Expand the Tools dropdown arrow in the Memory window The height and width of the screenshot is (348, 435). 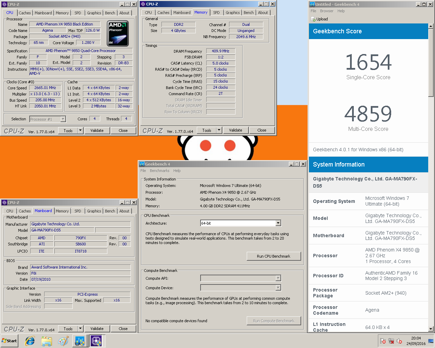[219, 130]
